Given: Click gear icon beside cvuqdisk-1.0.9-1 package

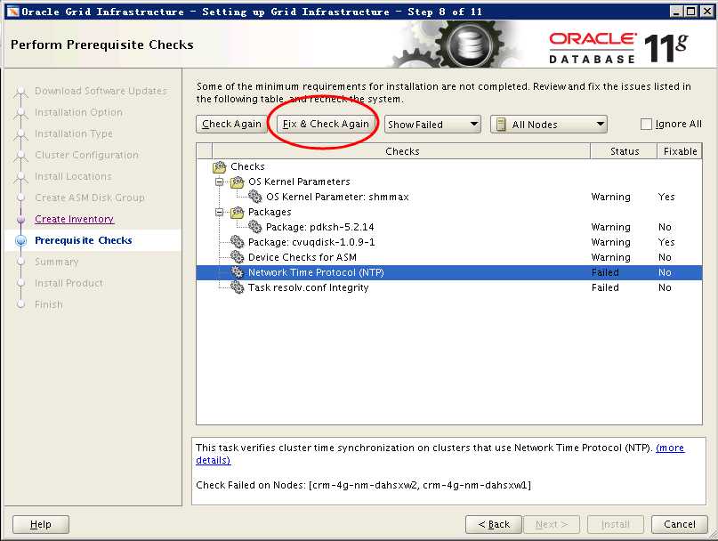Looking at the screenshot, I should (x=238, y=242).
